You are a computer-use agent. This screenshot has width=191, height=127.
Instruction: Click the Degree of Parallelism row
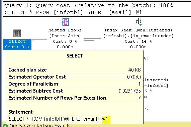tap(75, 84)
